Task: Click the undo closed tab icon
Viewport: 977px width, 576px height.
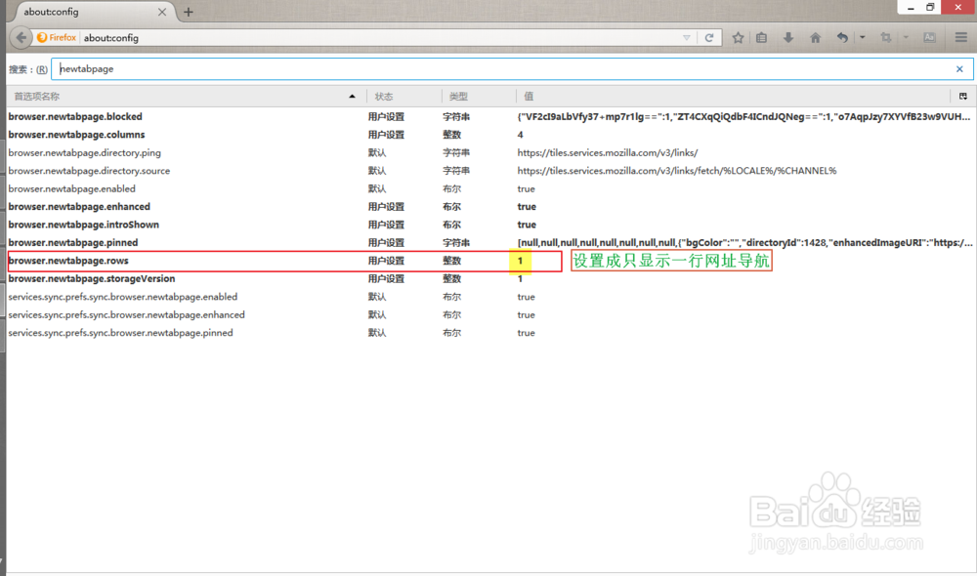Action: 842,37
